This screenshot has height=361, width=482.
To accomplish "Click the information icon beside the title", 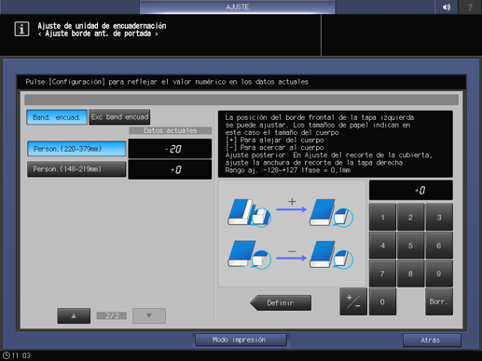I will click(x=21, y=29).
